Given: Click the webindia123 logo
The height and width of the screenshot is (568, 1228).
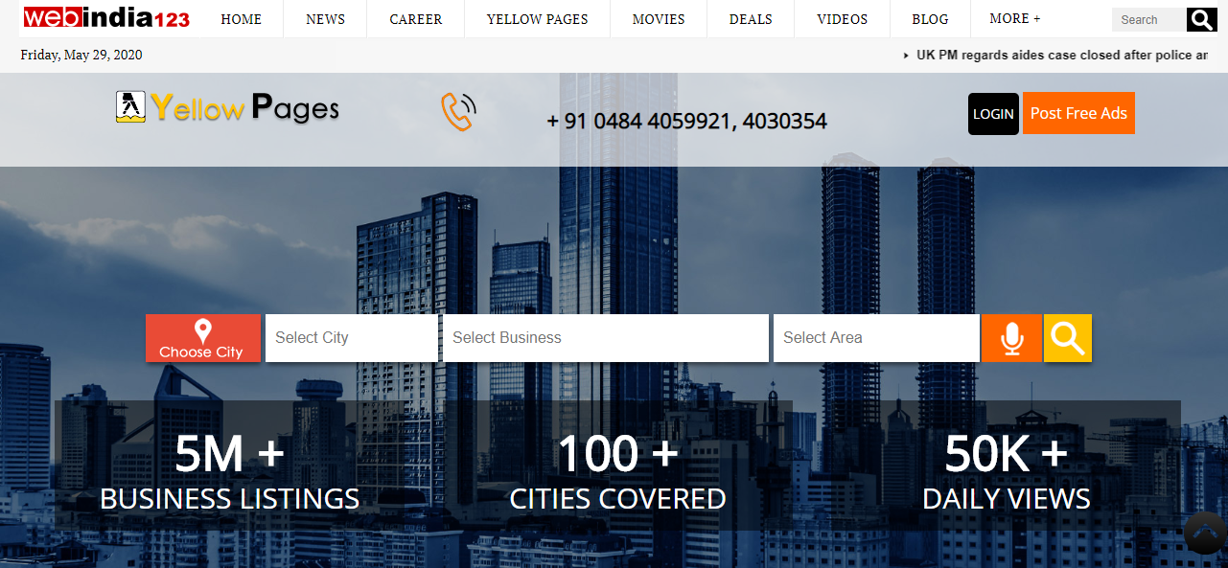Looking at the screenshot, I should (105, 18).
